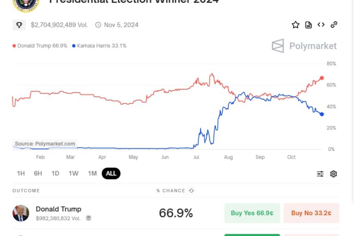Select the 1W time range
Screen dimensions: 354x236
pyautogui.click(x=74, y=173)
